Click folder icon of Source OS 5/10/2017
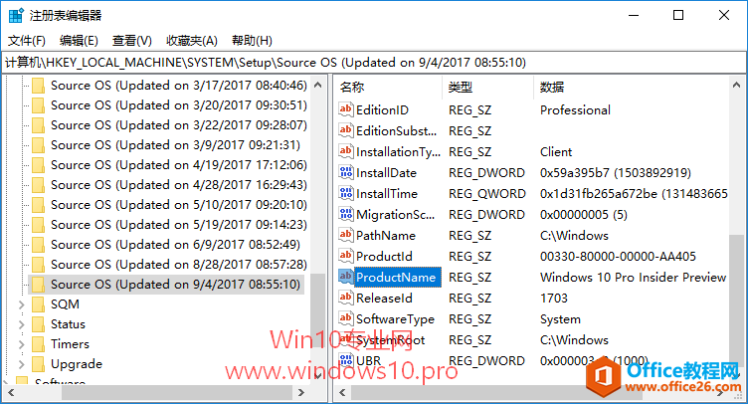This screenshot has width=748, height=404. click(38, 205)
